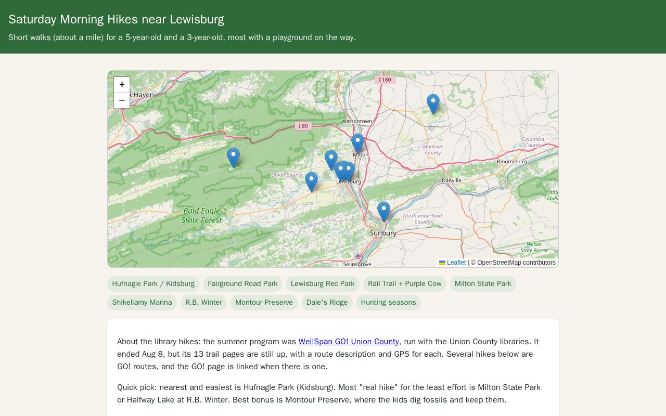Click the Selinsgrove label on the map
Screen dimensions: 666x416
coord(357,264)
